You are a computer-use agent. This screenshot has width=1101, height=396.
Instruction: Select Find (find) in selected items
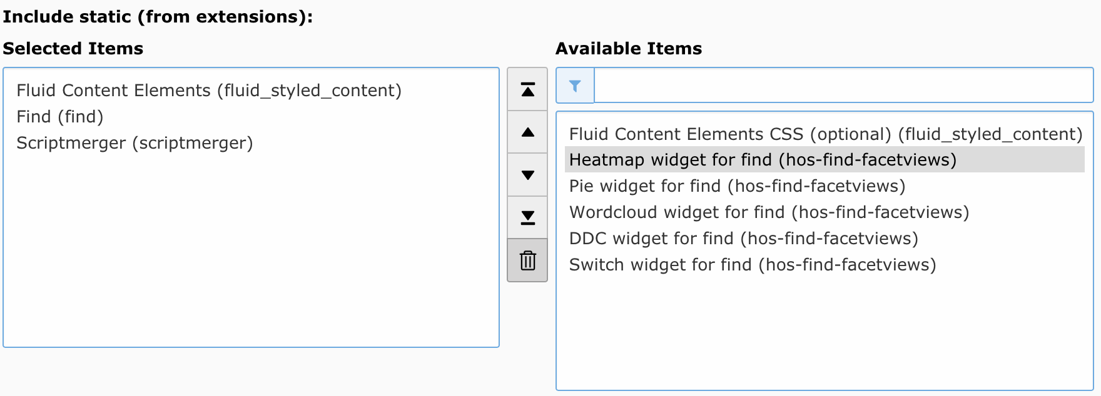[60, 117]
